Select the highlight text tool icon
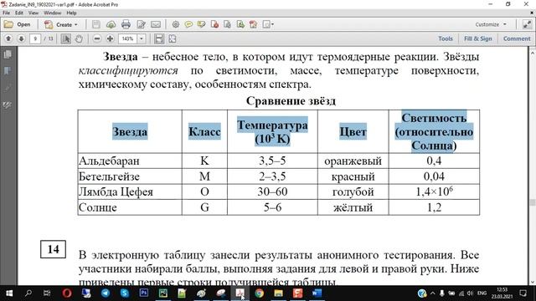 click(201, 24)
